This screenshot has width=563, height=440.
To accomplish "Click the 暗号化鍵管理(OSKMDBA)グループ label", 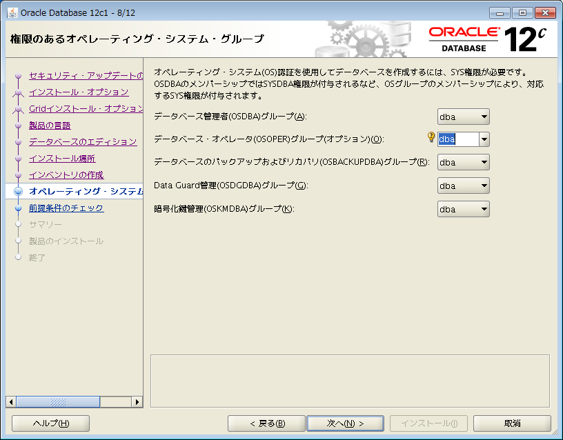I will coord(224,208).
